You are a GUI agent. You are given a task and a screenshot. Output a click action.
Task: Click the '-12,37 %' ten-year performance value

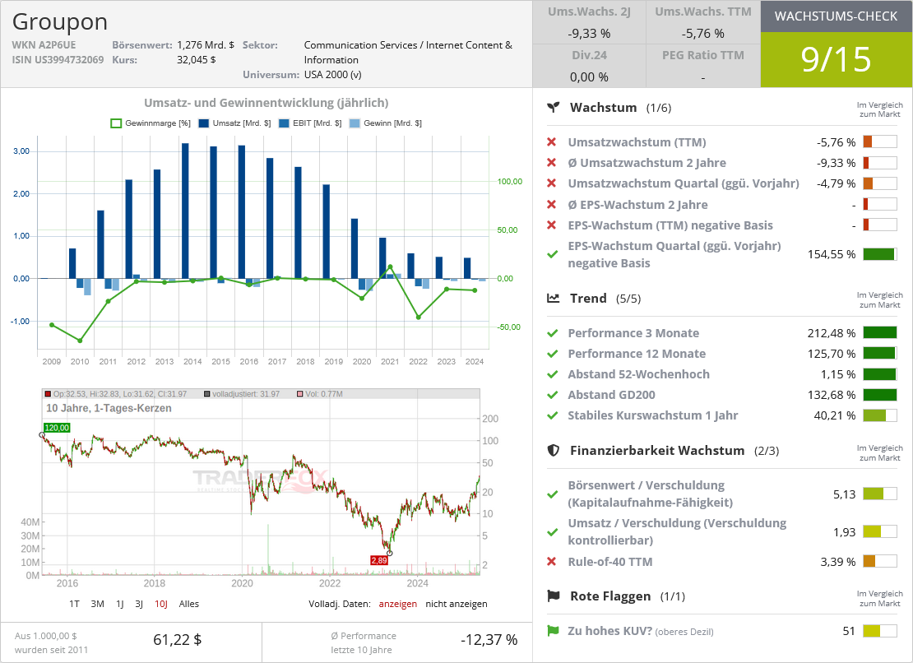click(489, 640)
